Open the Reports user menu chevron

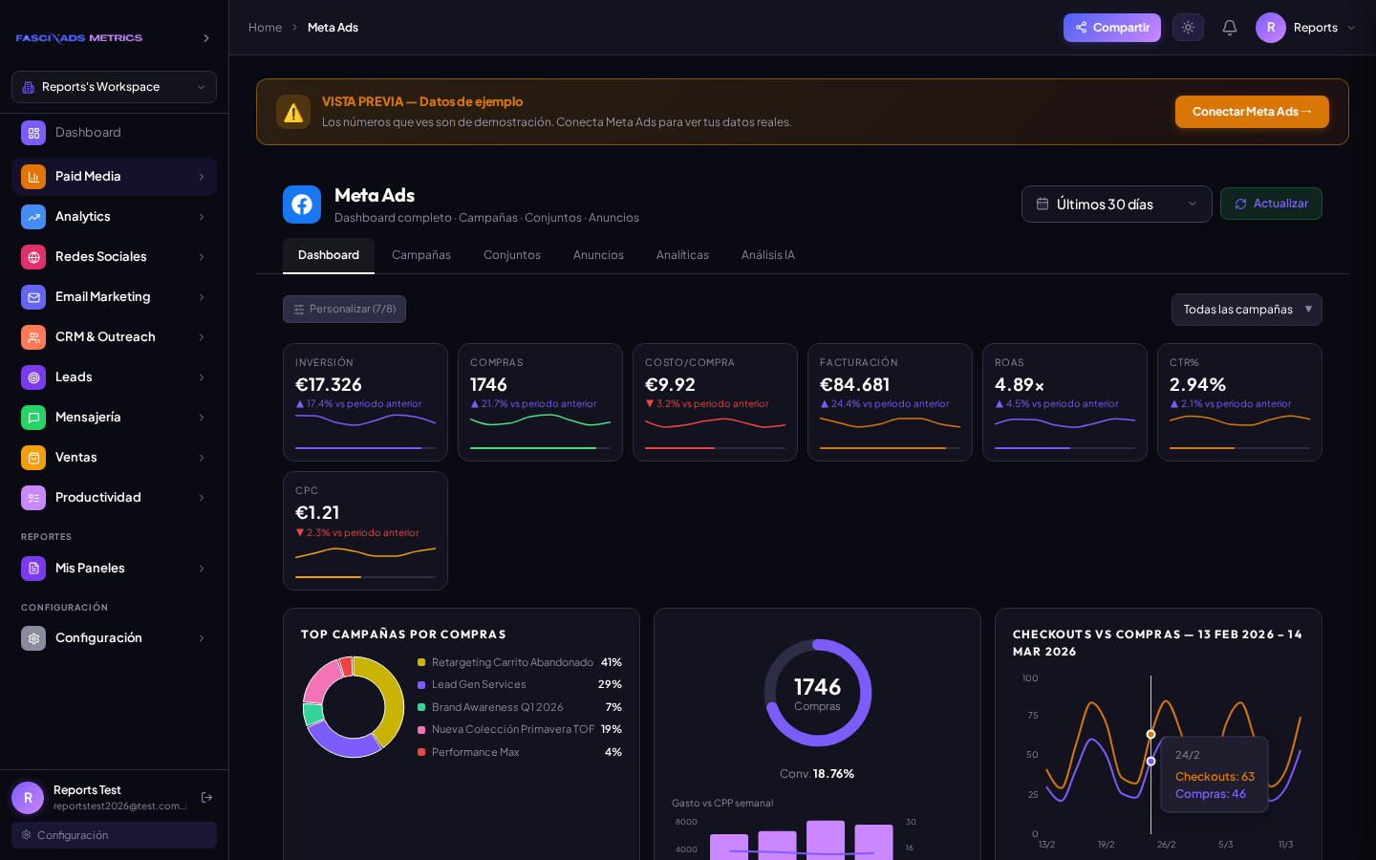tap(1351, 28)
